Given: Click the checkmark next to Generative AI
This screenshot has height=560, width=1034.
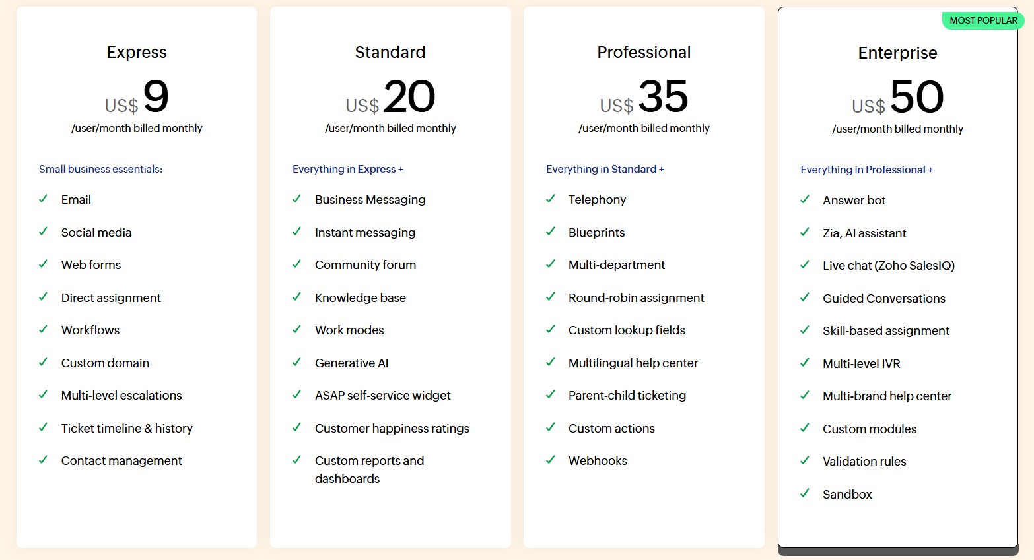Looking at the screenshot, I should pyautogui.click(x=296, y=362).
